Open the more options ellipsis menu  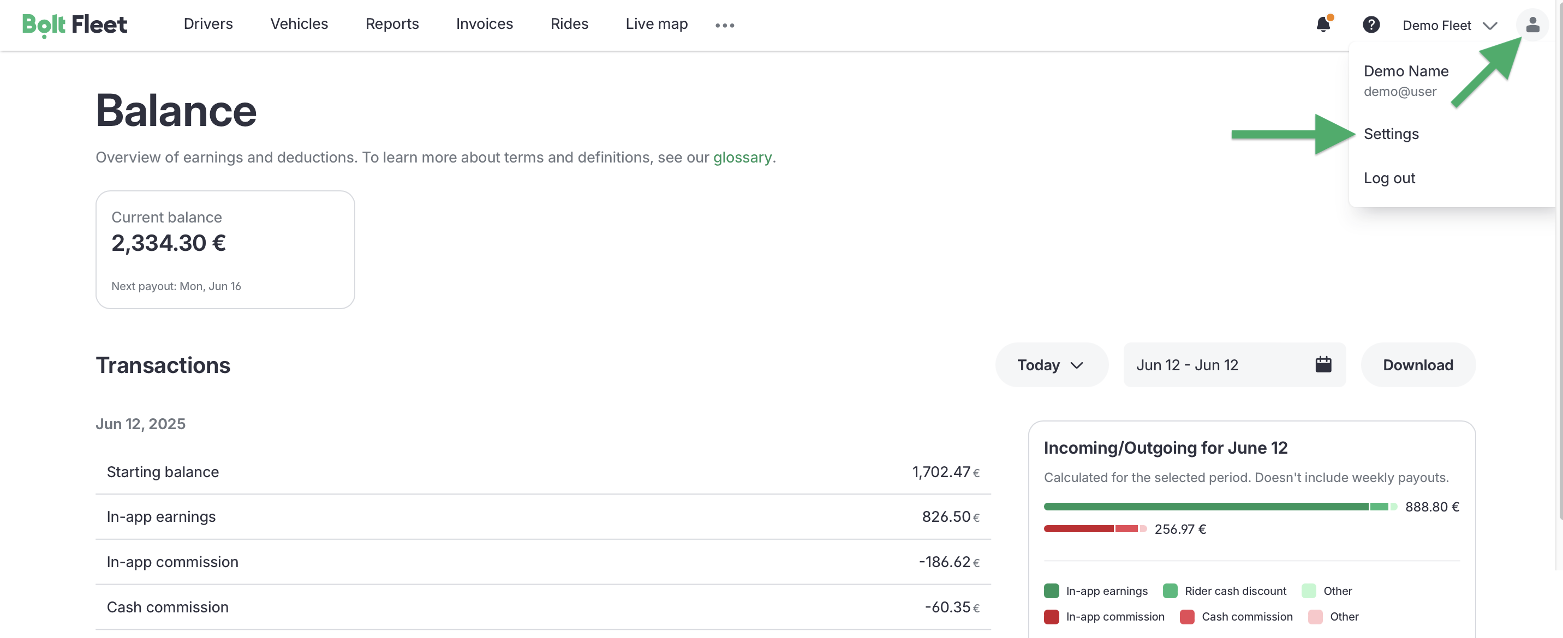point(724,25)
